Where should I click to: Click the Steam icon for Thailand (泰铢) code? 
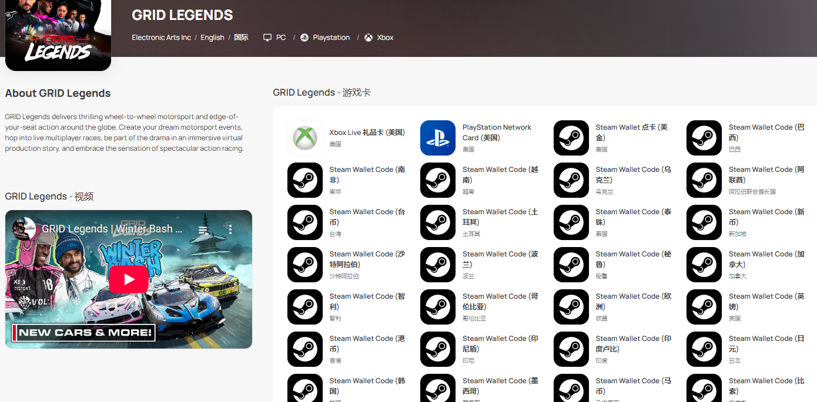click(571, 222)
